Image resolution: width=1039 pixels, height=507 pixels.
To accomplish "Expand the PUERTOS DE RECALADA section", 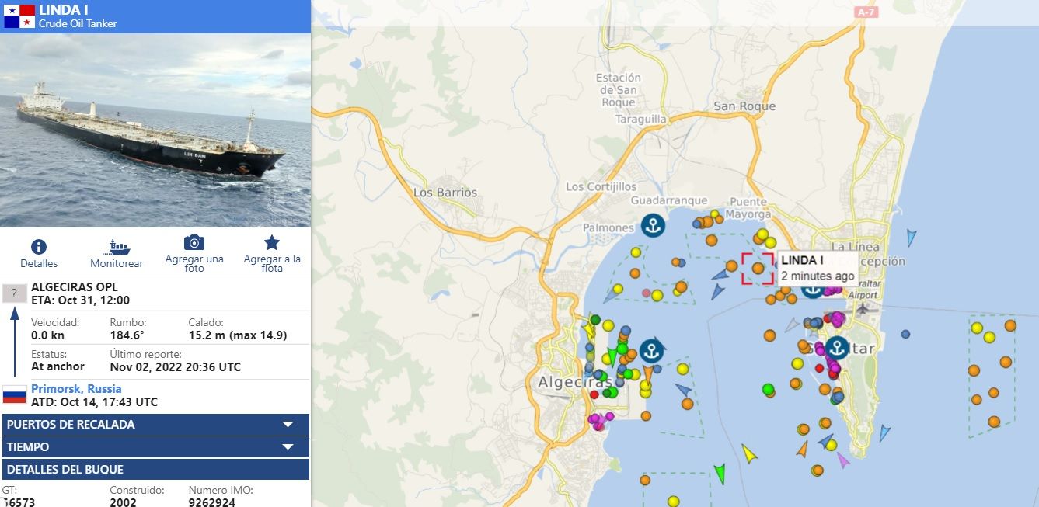I will [x=288, y=425].
